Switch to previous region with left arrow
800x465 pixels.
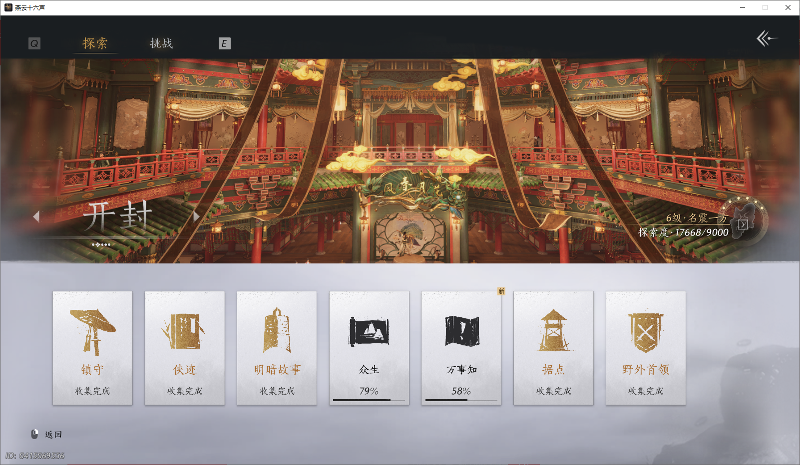tap(36, 216)
